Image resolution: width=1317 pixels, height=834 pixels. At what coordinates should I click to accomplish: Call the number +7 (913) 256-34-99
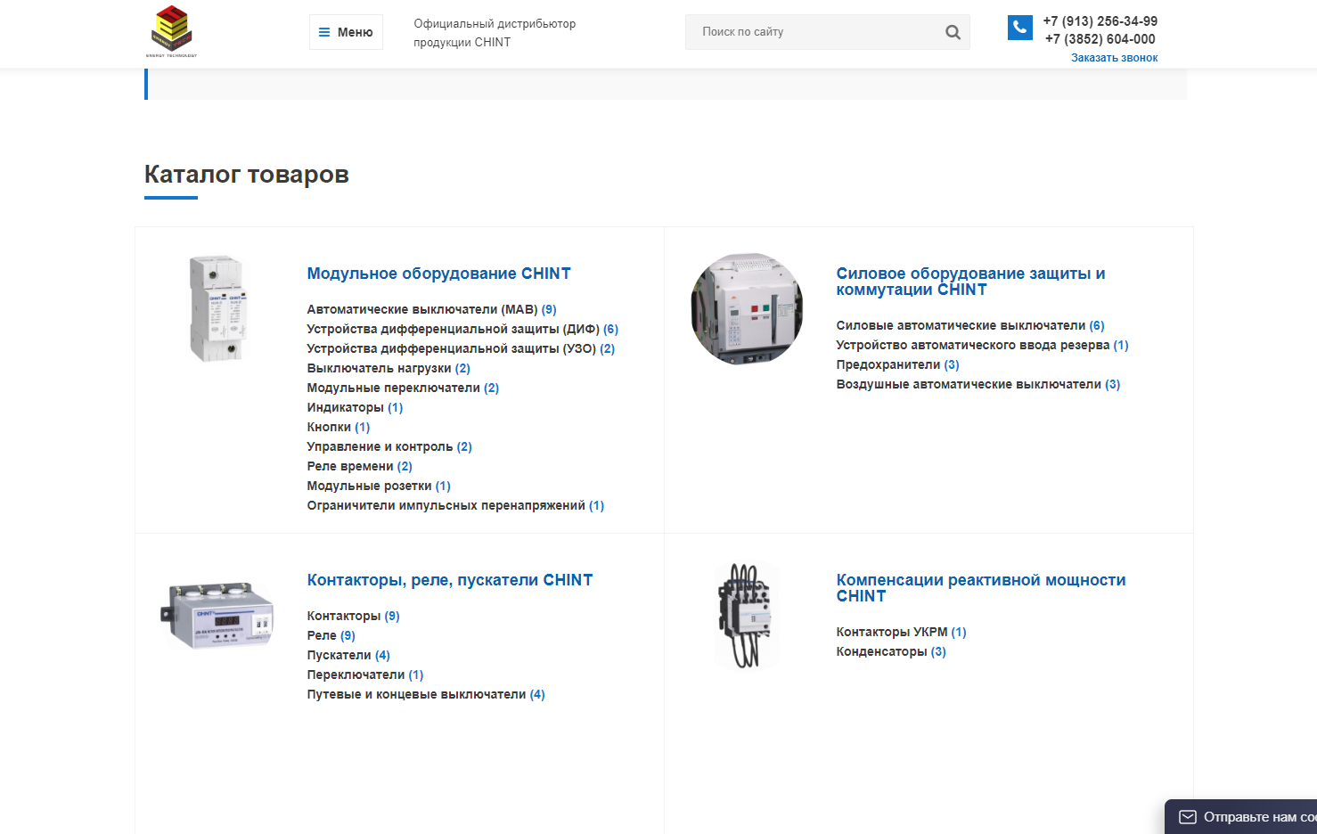1100,21
